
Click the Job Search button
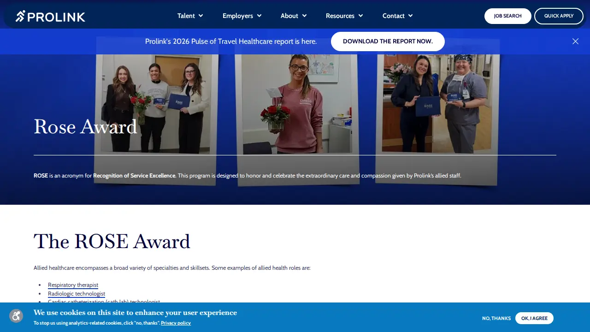pyautogui.click(x=508, y=16)
